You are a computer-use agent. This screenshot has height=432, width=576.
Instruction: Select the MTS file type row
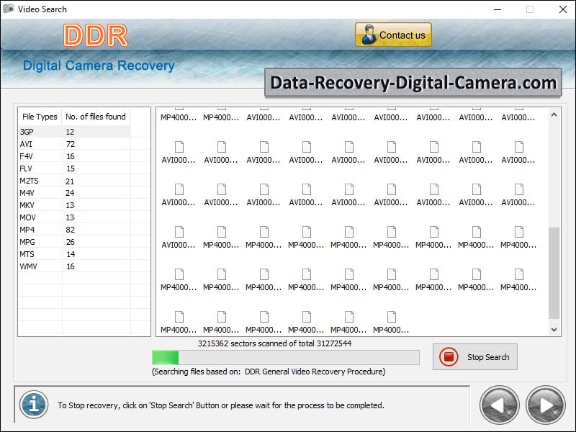[x=75, y=254]
